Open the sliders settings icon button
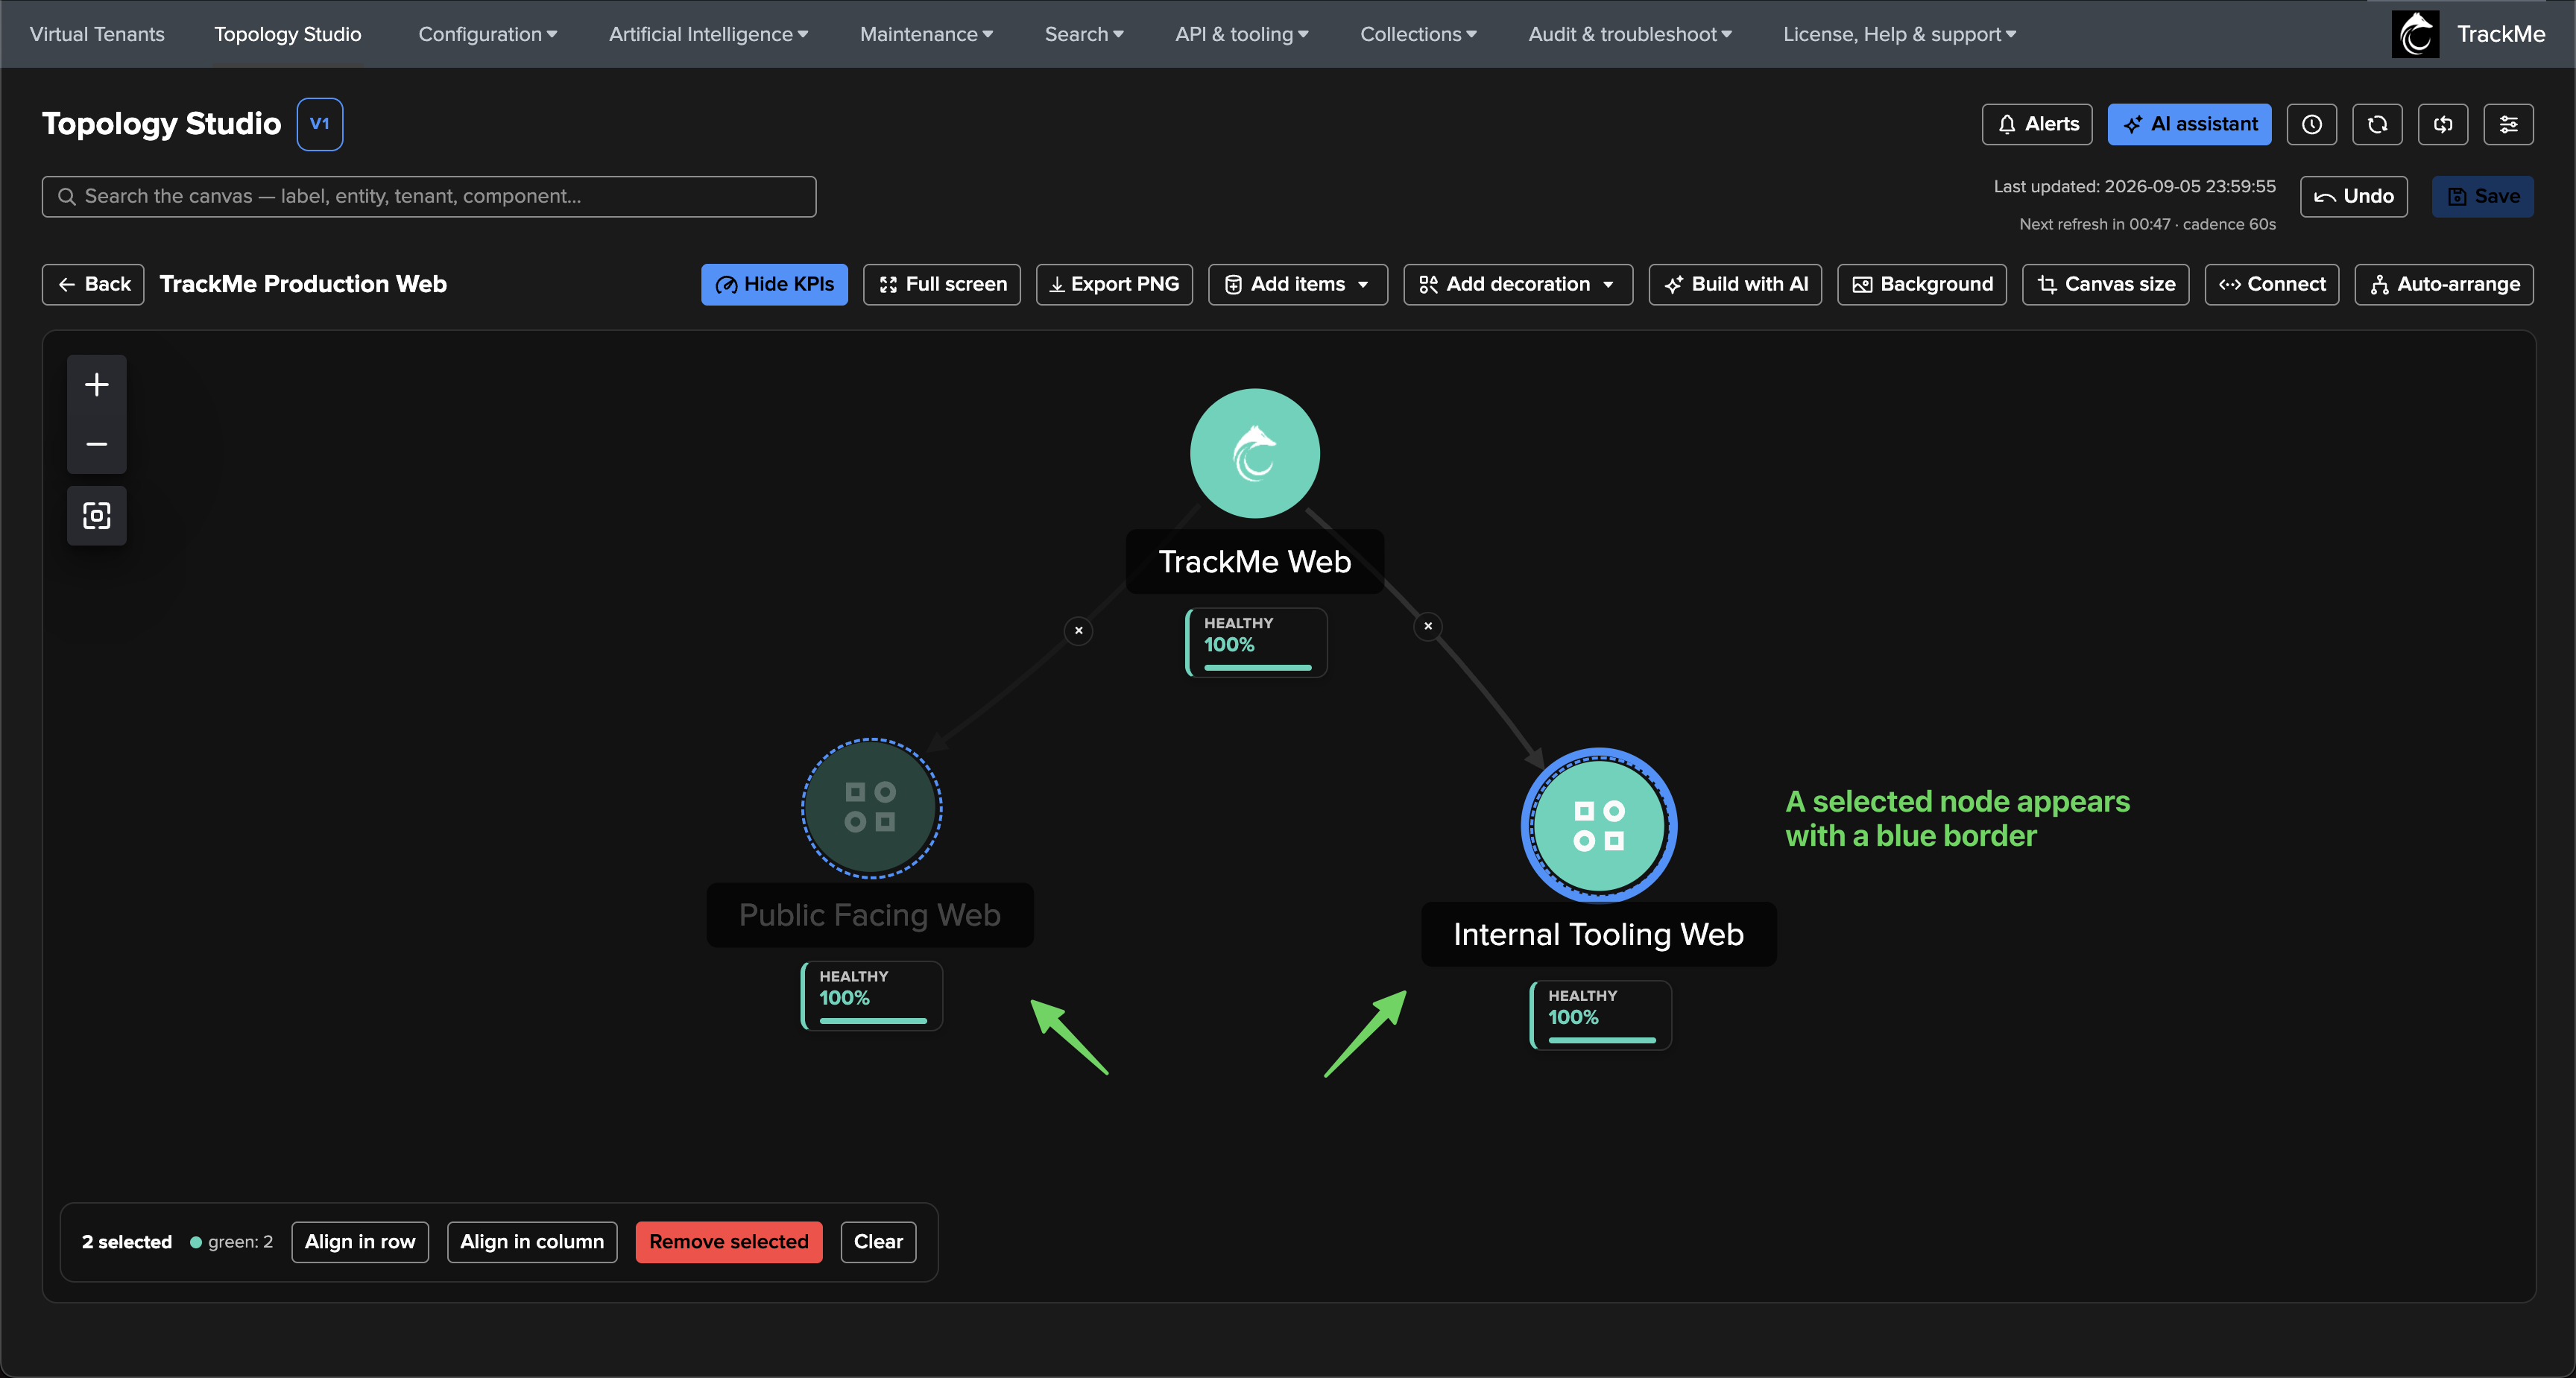The width and height of the screenshot is (2576, 1378). click(x=2508, y=124)
